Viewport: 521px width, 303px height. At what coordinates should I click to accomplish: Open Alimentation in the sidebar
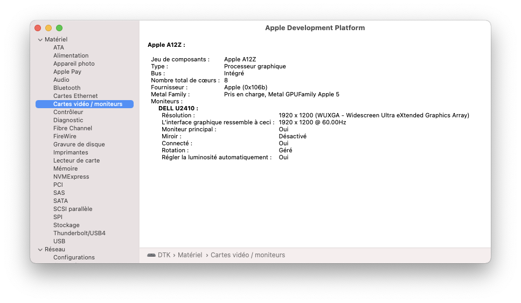pos(71,55)
